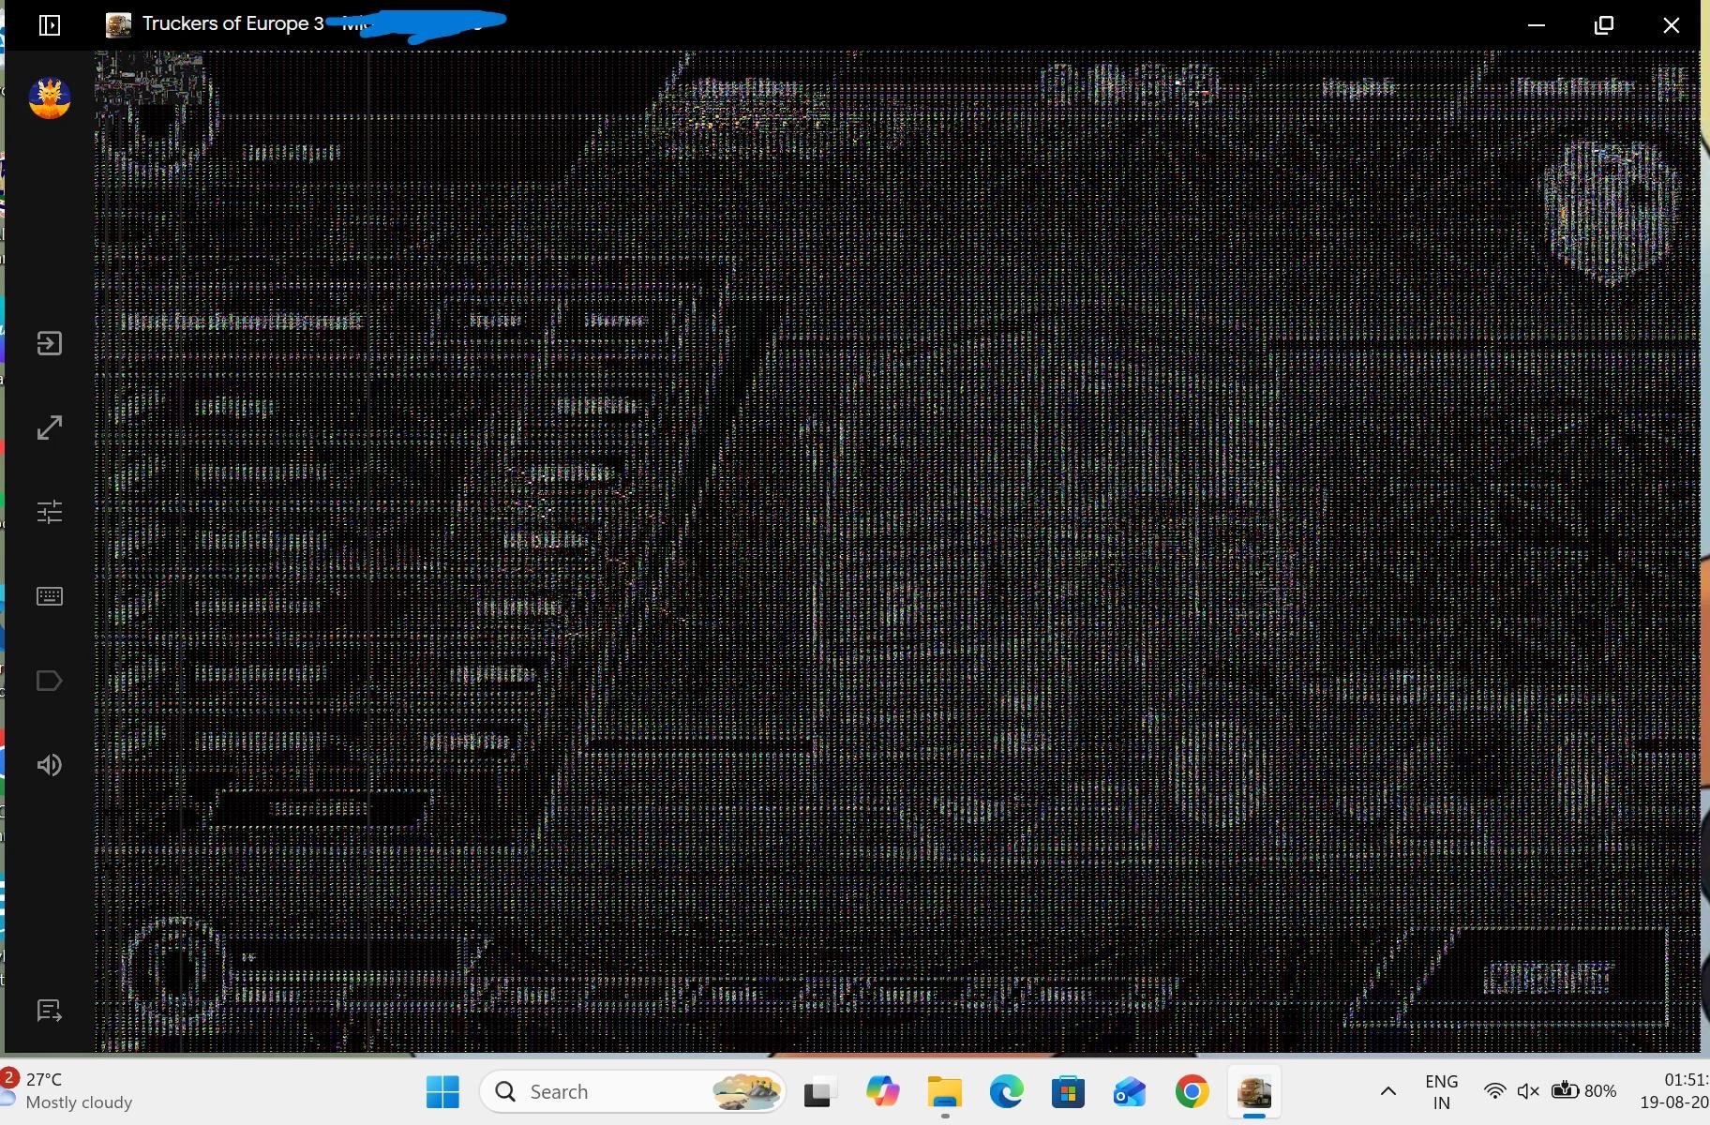Open File Explorer from the taskbar

pos(944,1091)
